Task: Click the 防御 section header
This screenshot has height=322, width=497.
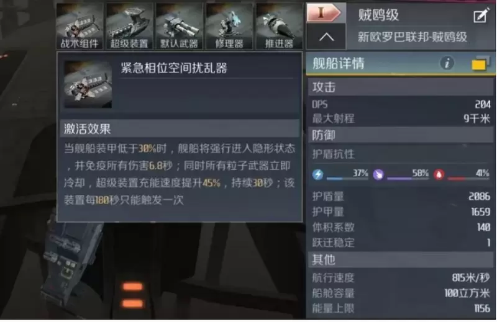Action: [401, 135]
